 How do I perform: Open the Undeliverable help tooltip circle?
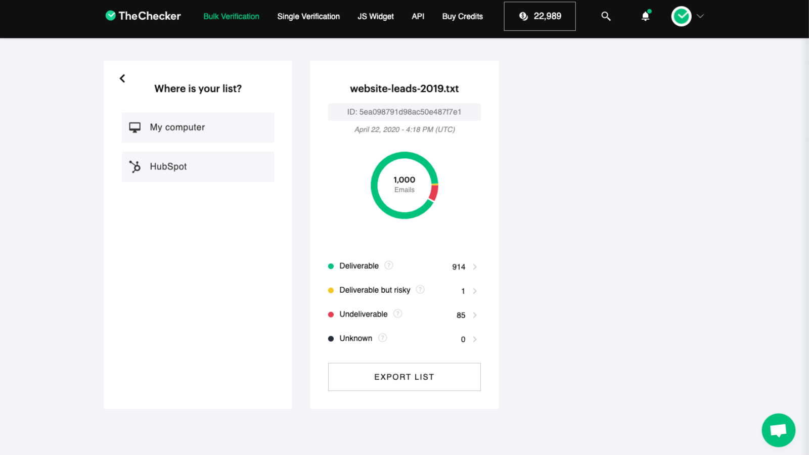tap(398, 313)
